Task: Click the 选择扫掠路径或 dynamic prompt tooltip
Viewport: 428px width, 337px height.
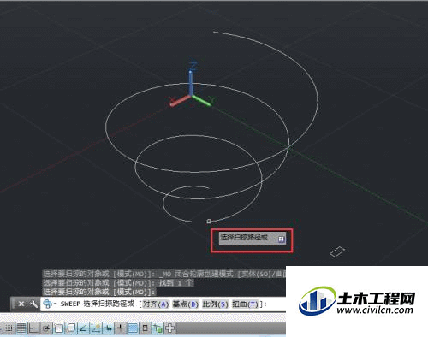Action: (x=253, y=238)
